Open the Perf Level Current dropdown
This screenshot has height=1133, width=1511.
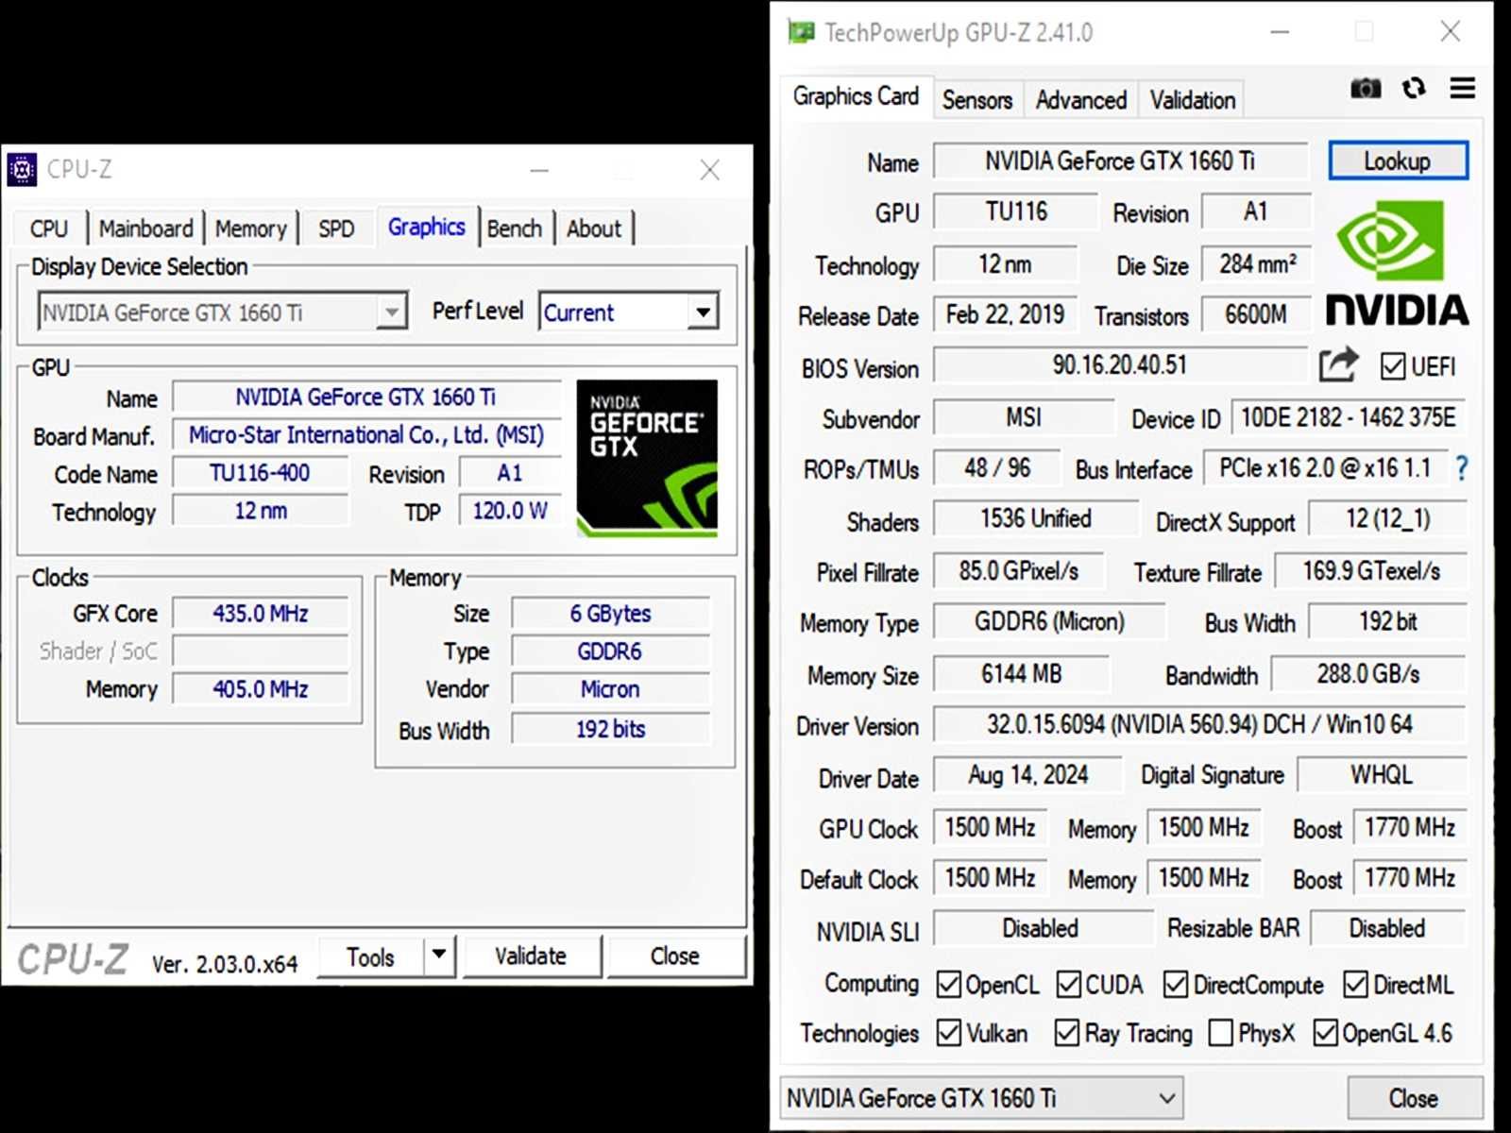click(629, 312)
